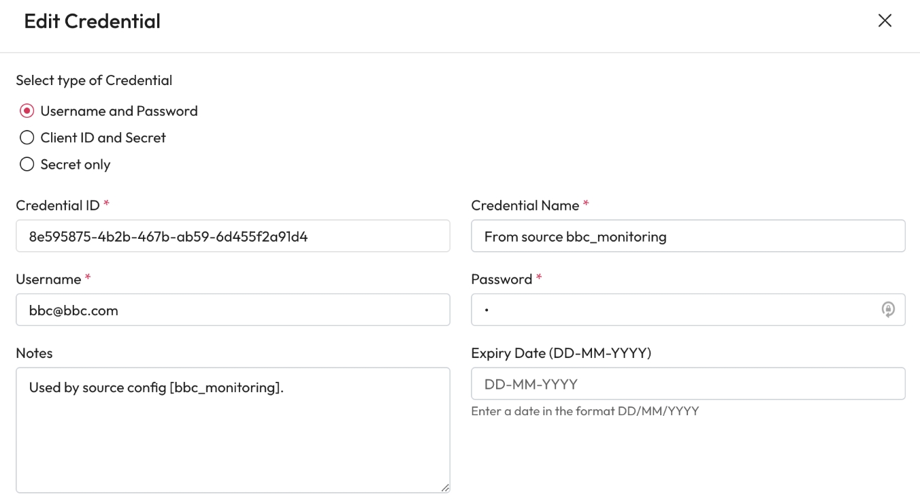Viewport: 920px width, 503px height.
Task: Click the Expiry Date (DD-MM-YYYY) label
Action: pyautogui.click(x=561, y=353)
